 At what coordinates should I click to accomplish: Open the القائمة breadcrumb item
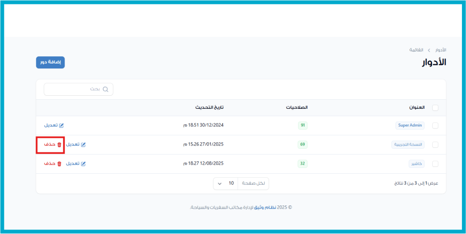click(416, 49)
